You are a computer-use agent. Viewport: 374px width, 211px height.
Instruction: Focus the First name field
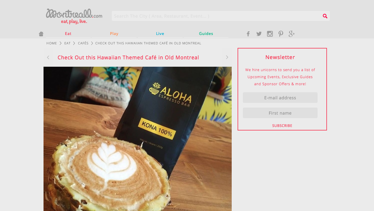280,113
